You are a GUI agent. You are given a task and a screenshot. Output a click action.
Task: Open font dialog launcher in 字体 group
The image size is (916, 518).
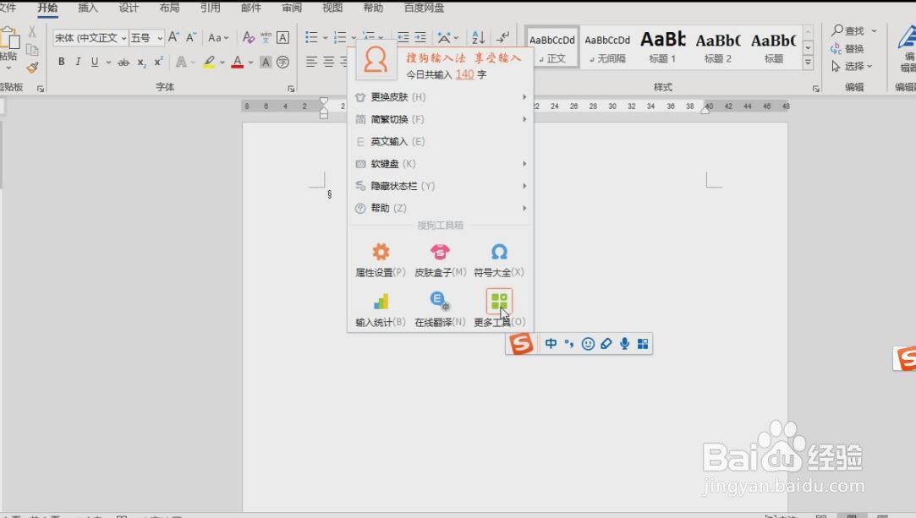pos(290,89)
